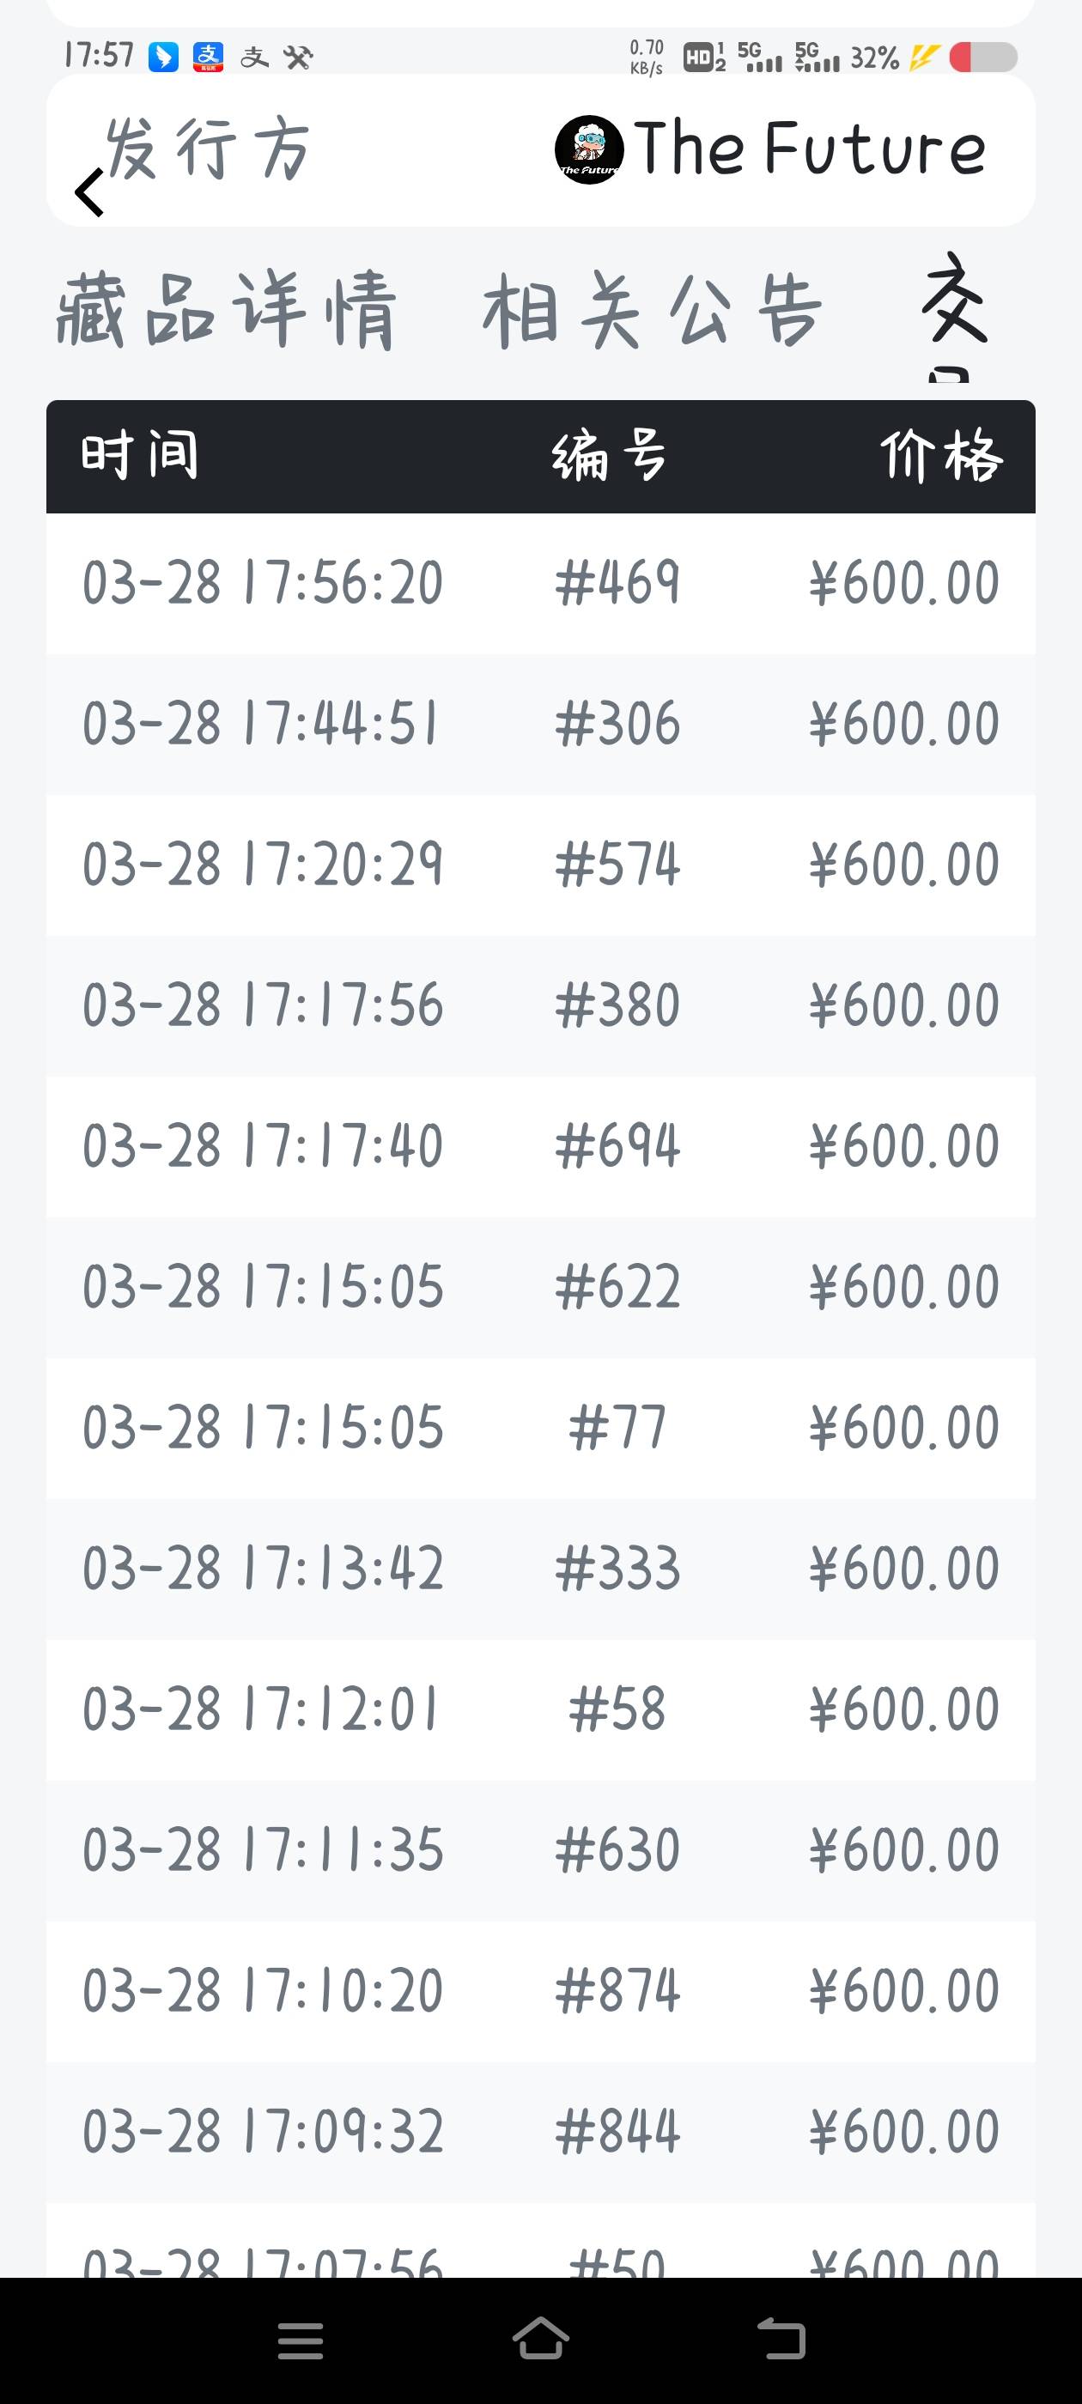Tap the 发行方 label
The height and width of the screenshot is (2404, 1082).
tap(207, 149)
